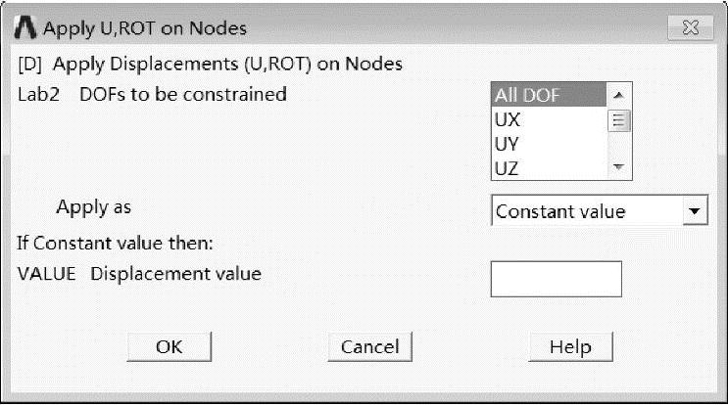Click the VALUE Displacement value label

click(x=139, y=274)
